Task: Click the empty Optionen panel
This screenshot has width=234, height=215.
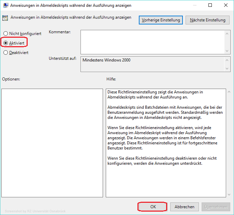Action: (x=52, y=143)
